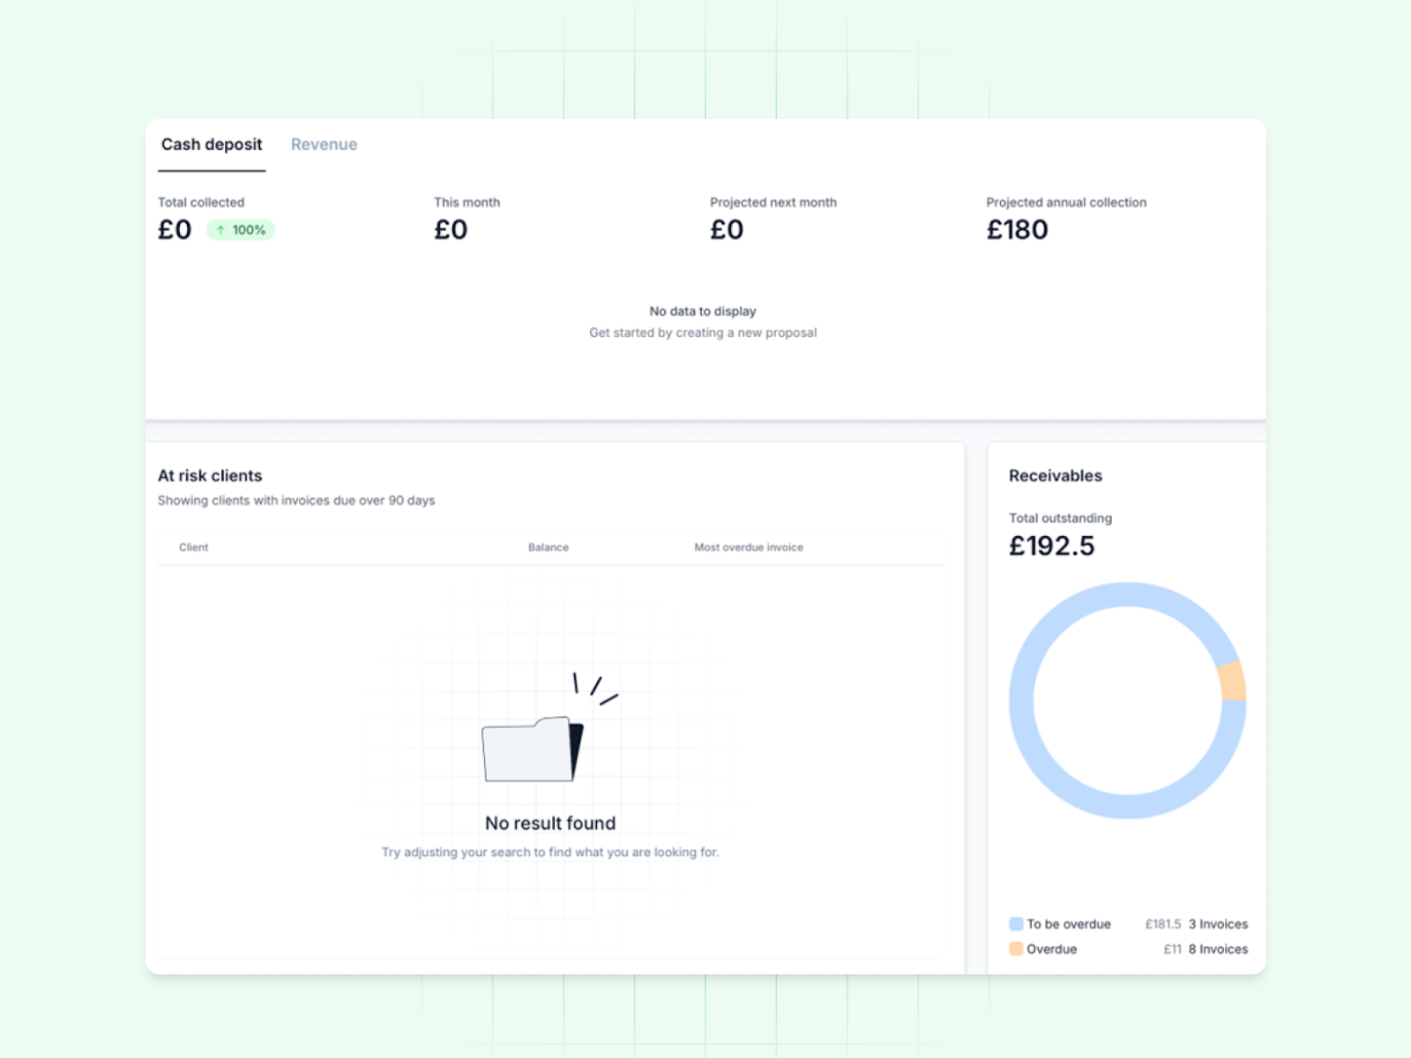This screenshot has height=1058, width=1411.
Task: Click the green upward trend arrow icon
Action: pyautogui.click(x=219, y=229)
